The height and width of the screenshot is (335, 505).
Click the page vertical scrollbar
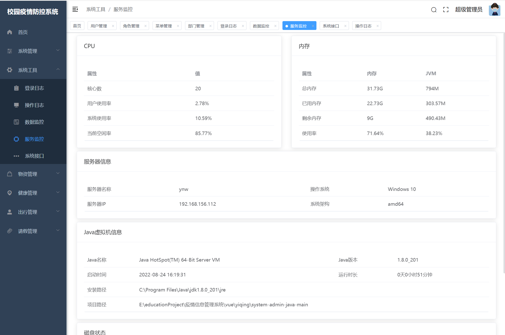[x=504, y=153]
